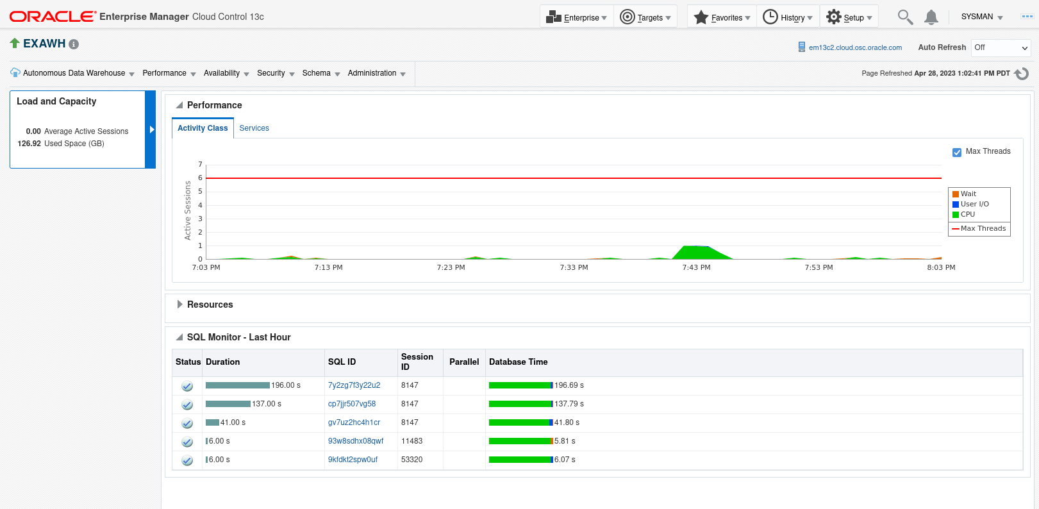1039x509 pixels.
Task: Collapse the SQL Monitor - Last Hour section
Action: pyautogui.click(x=179, y=337)
